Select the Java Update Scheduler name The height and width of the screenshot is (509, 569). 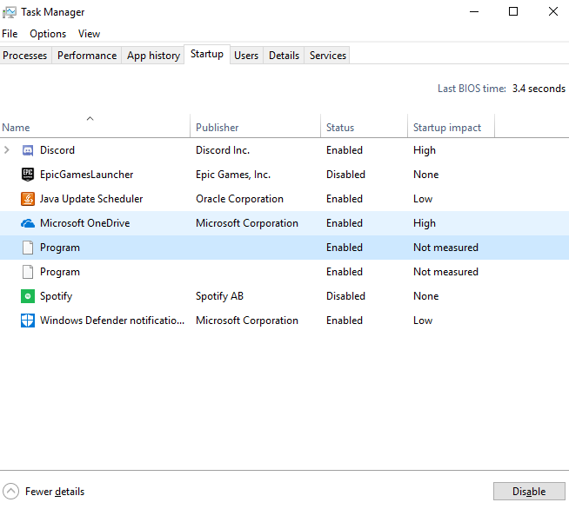tap(91, 199)
